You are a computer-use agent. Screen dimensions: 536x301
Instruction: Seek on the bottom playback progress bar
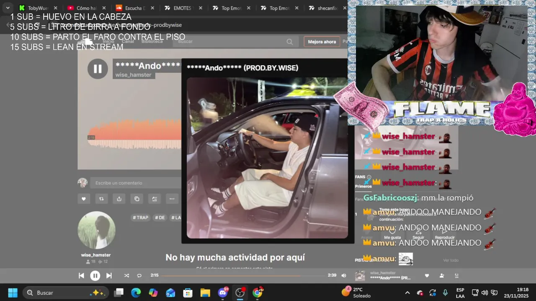click(243, 275)
